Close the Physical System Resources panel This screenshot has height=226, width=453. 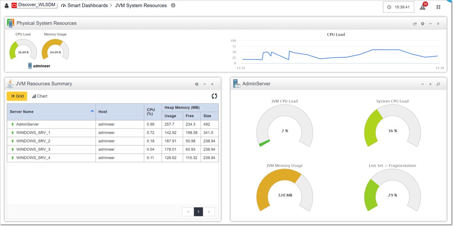438,23
